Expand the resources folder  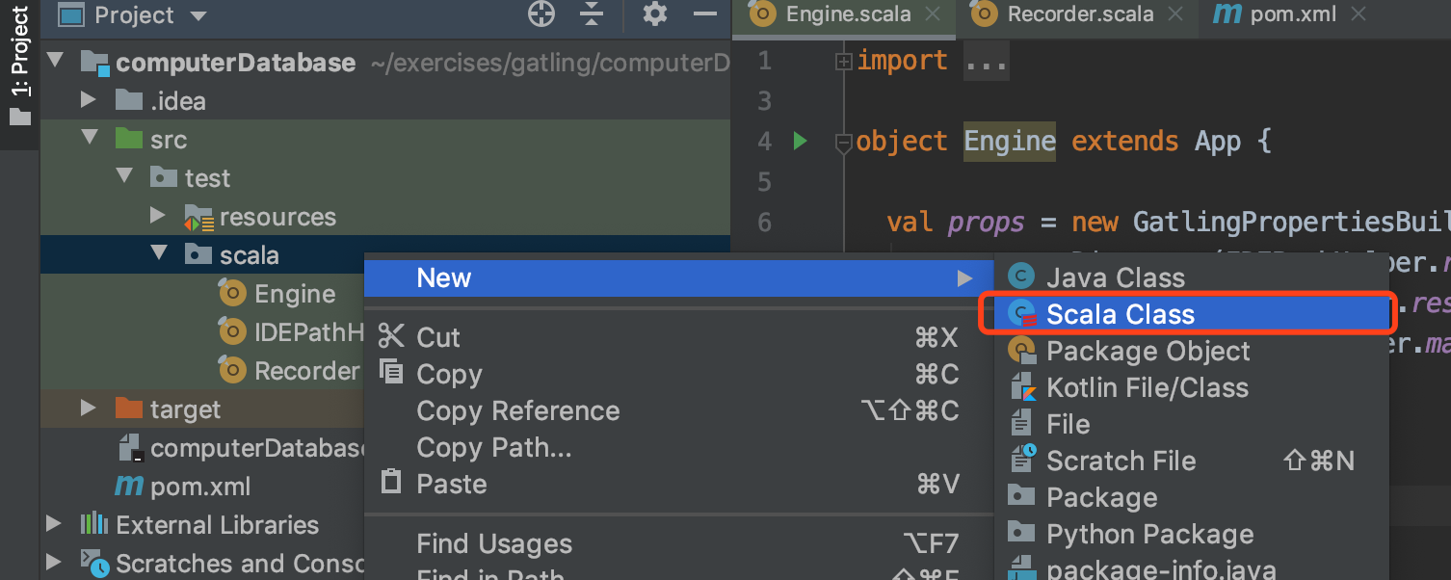[x=159, y=216]
